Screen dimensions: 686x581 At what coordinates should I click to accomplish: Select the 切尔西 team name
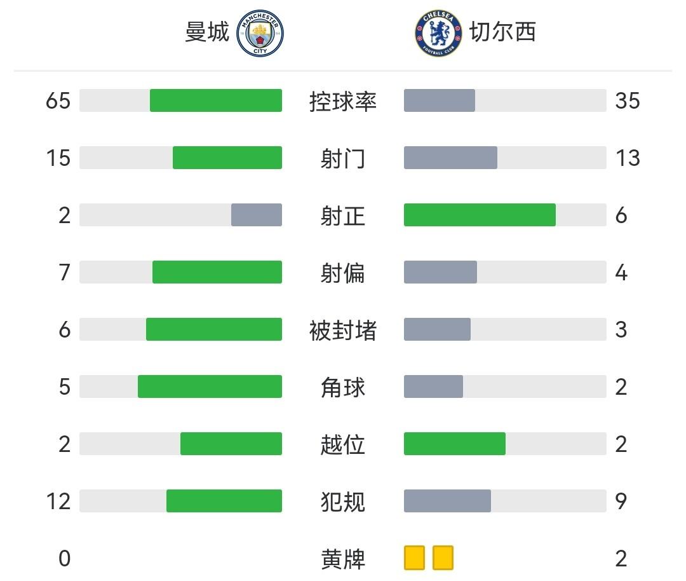point(503,32)
